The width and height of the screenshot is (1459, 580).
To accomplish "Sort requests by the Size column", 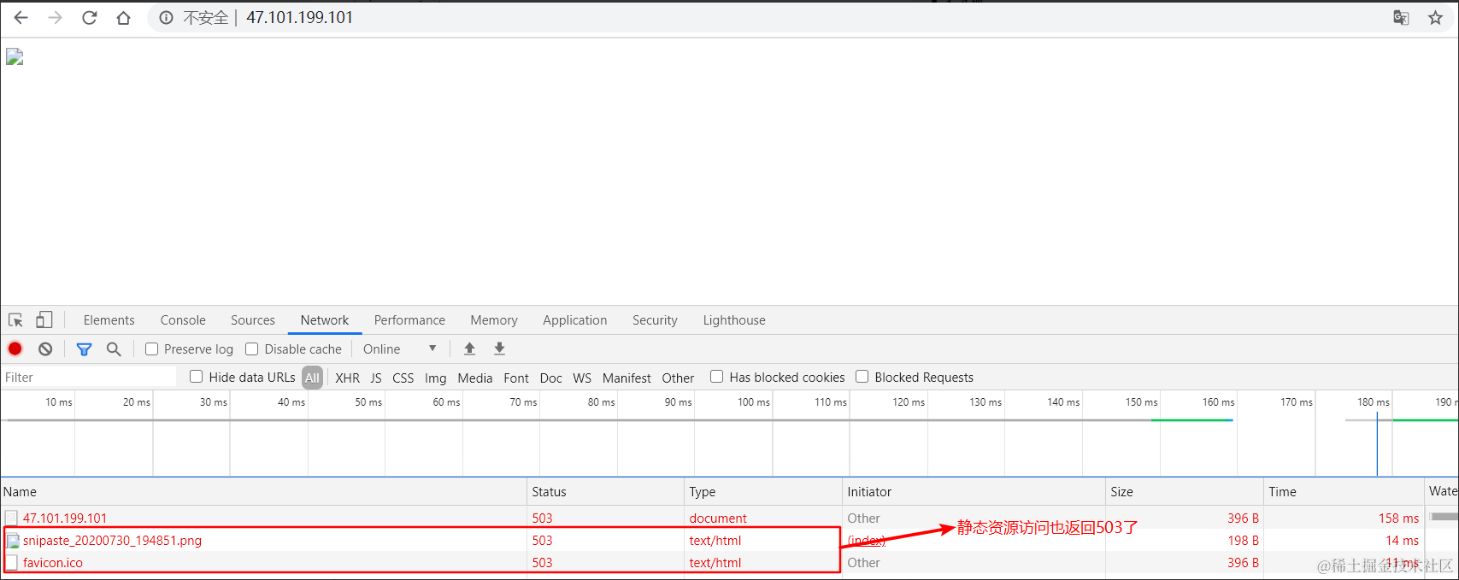I will tap(1185, 491).
